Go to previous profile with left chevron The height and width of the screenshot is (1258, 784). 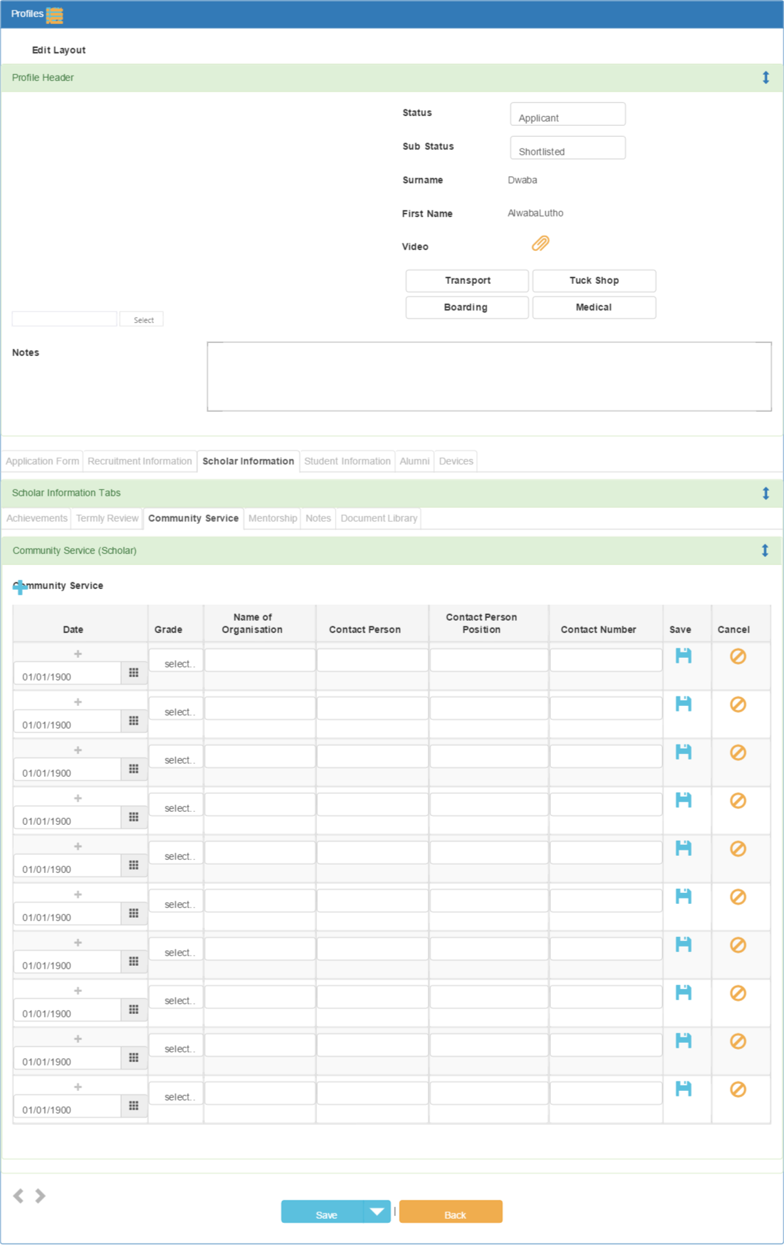point(19,1196)
